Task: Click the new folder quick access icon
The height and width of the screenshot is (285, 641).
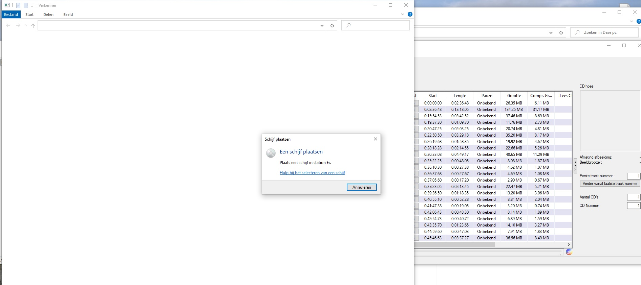Action: [26, 5]
